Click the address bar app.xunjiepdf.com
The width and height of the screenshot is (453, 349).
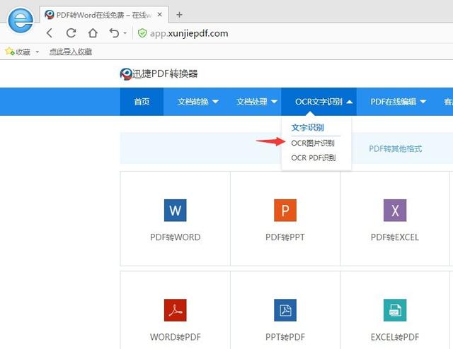click(x=189, y=33)
